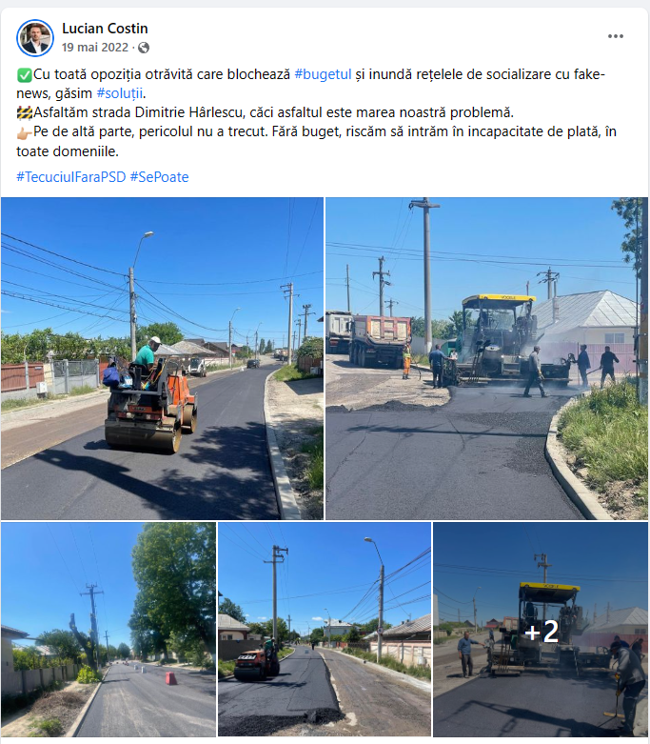650x744 pixels.
Task: Click the pointing hand emoji
Action: (x=24, y=132)
